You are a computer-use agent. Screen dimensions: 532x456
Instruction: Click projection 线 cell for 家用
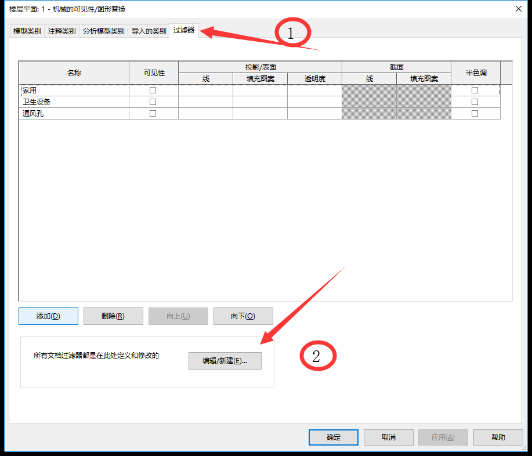(205, 91)
